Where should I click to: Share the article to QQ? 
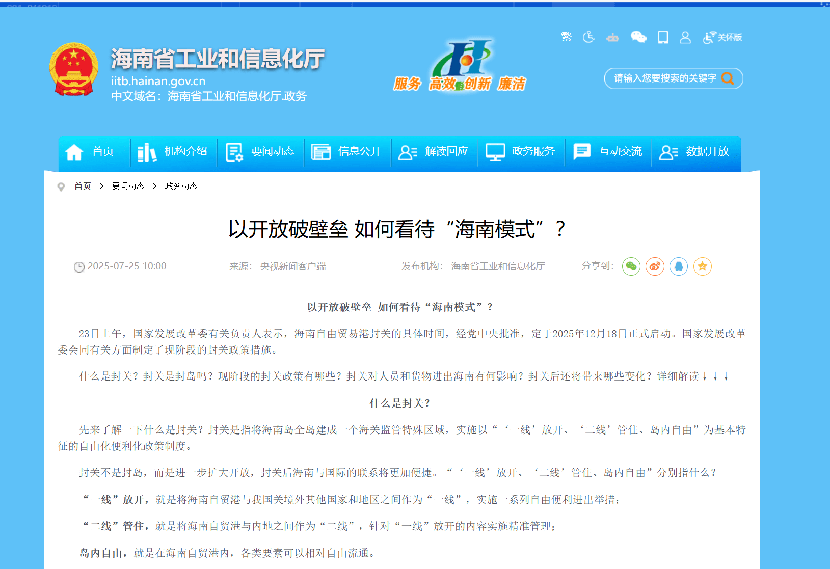click(679, 266)
